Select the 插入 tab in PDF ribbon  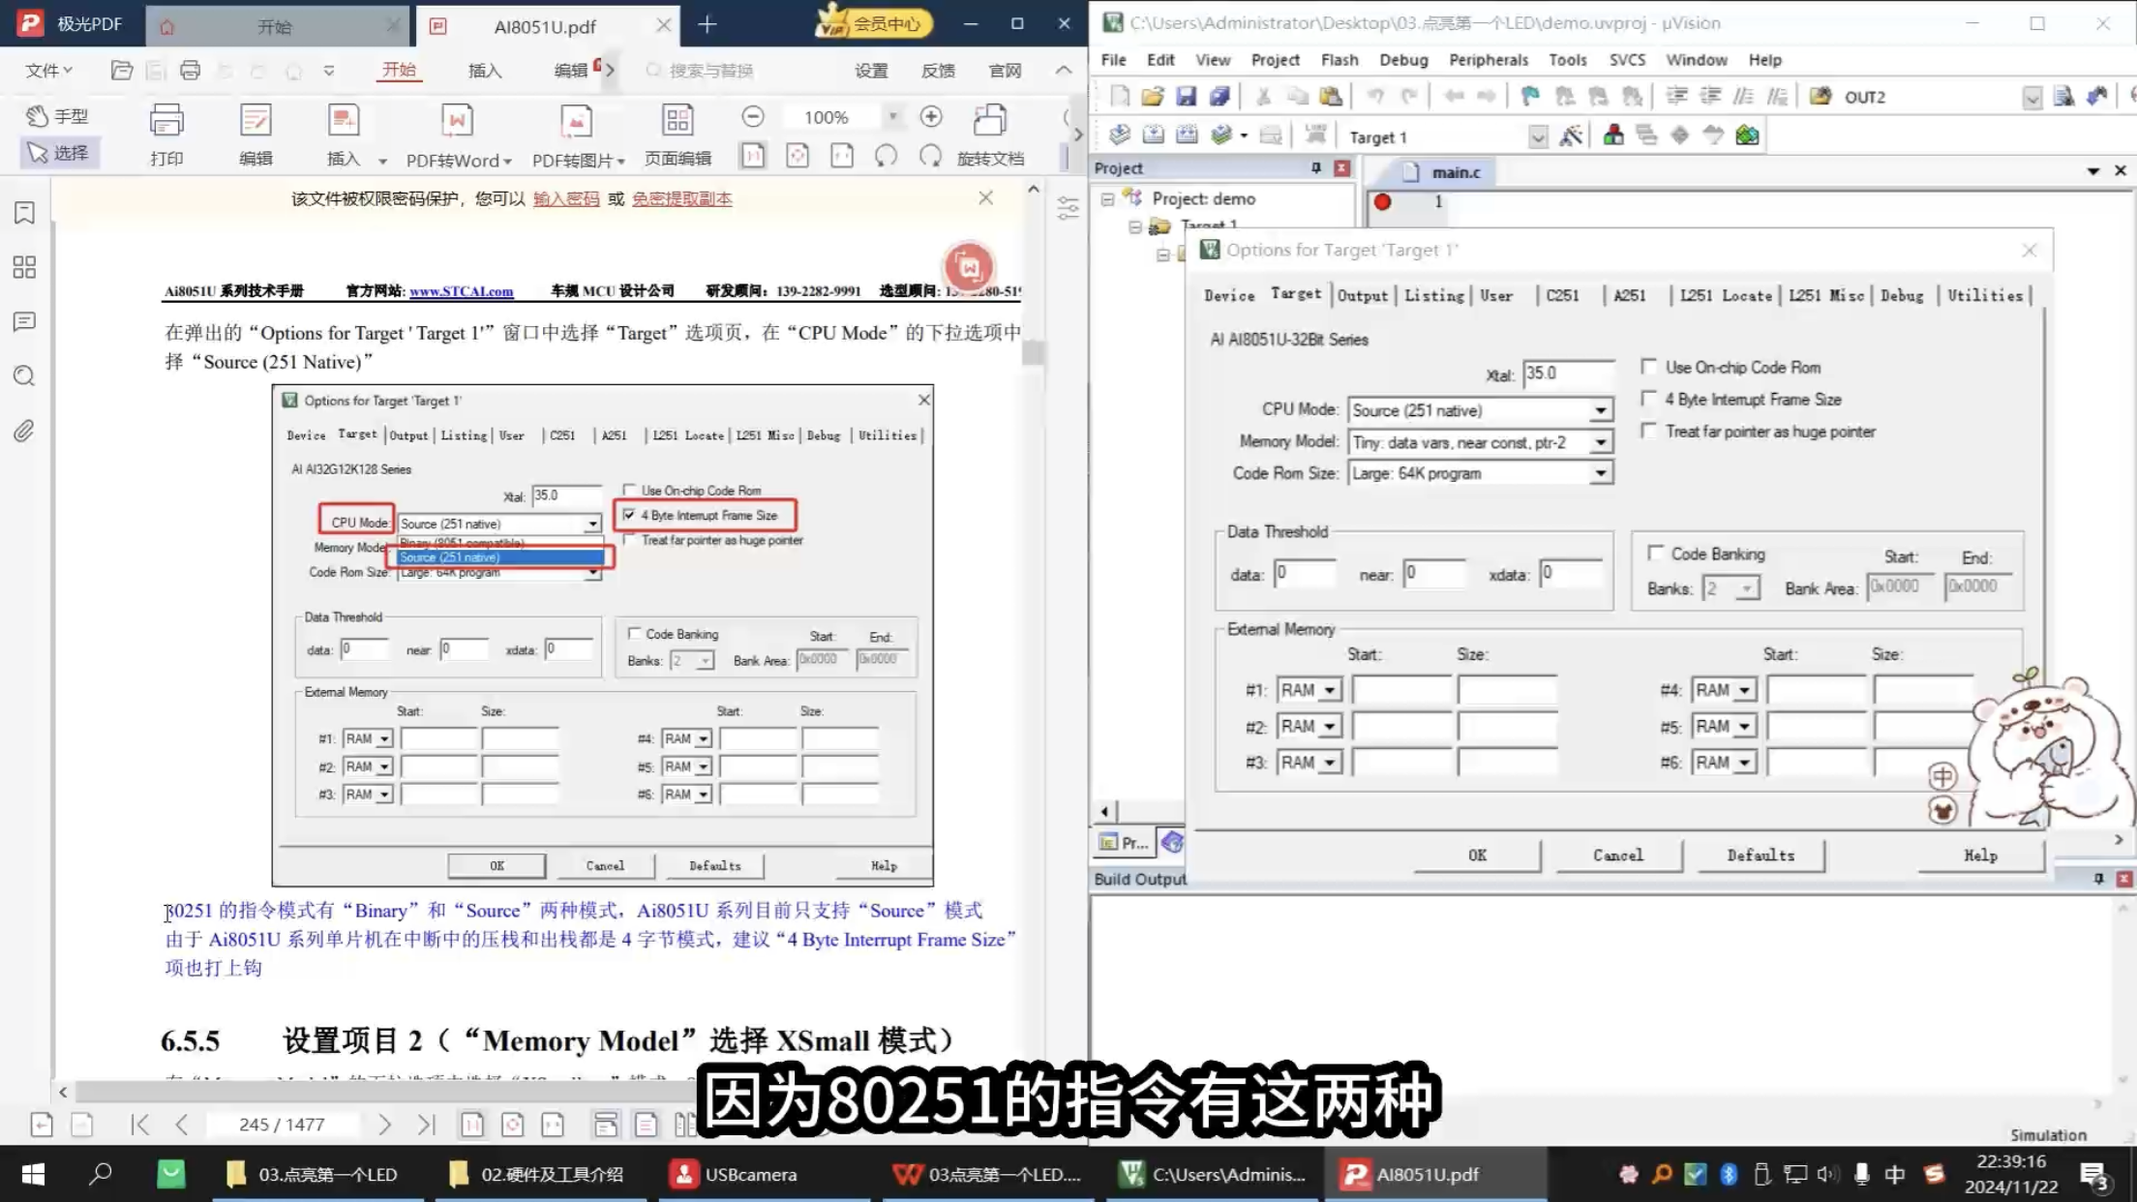(485, 70)
